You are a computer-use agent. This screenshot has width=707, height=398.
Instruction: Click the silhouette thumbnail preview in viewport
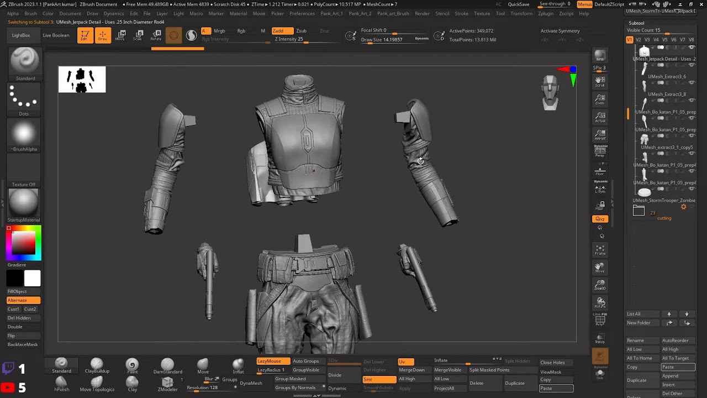click(82, 80)
